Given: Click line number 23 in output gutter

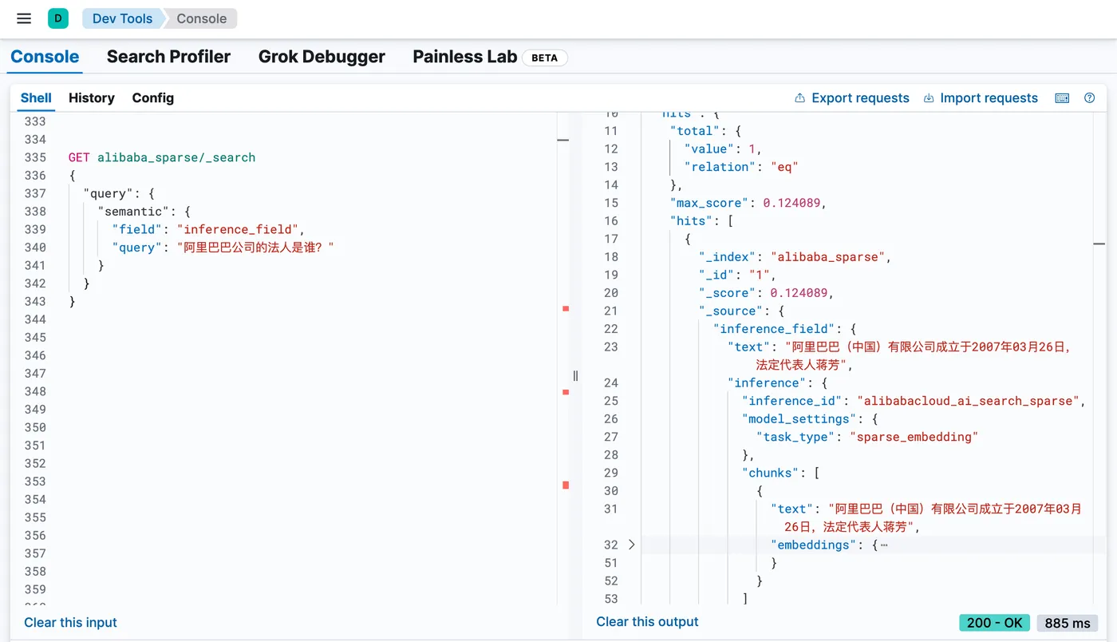Looking at the screenshot, I should [611, 347].
